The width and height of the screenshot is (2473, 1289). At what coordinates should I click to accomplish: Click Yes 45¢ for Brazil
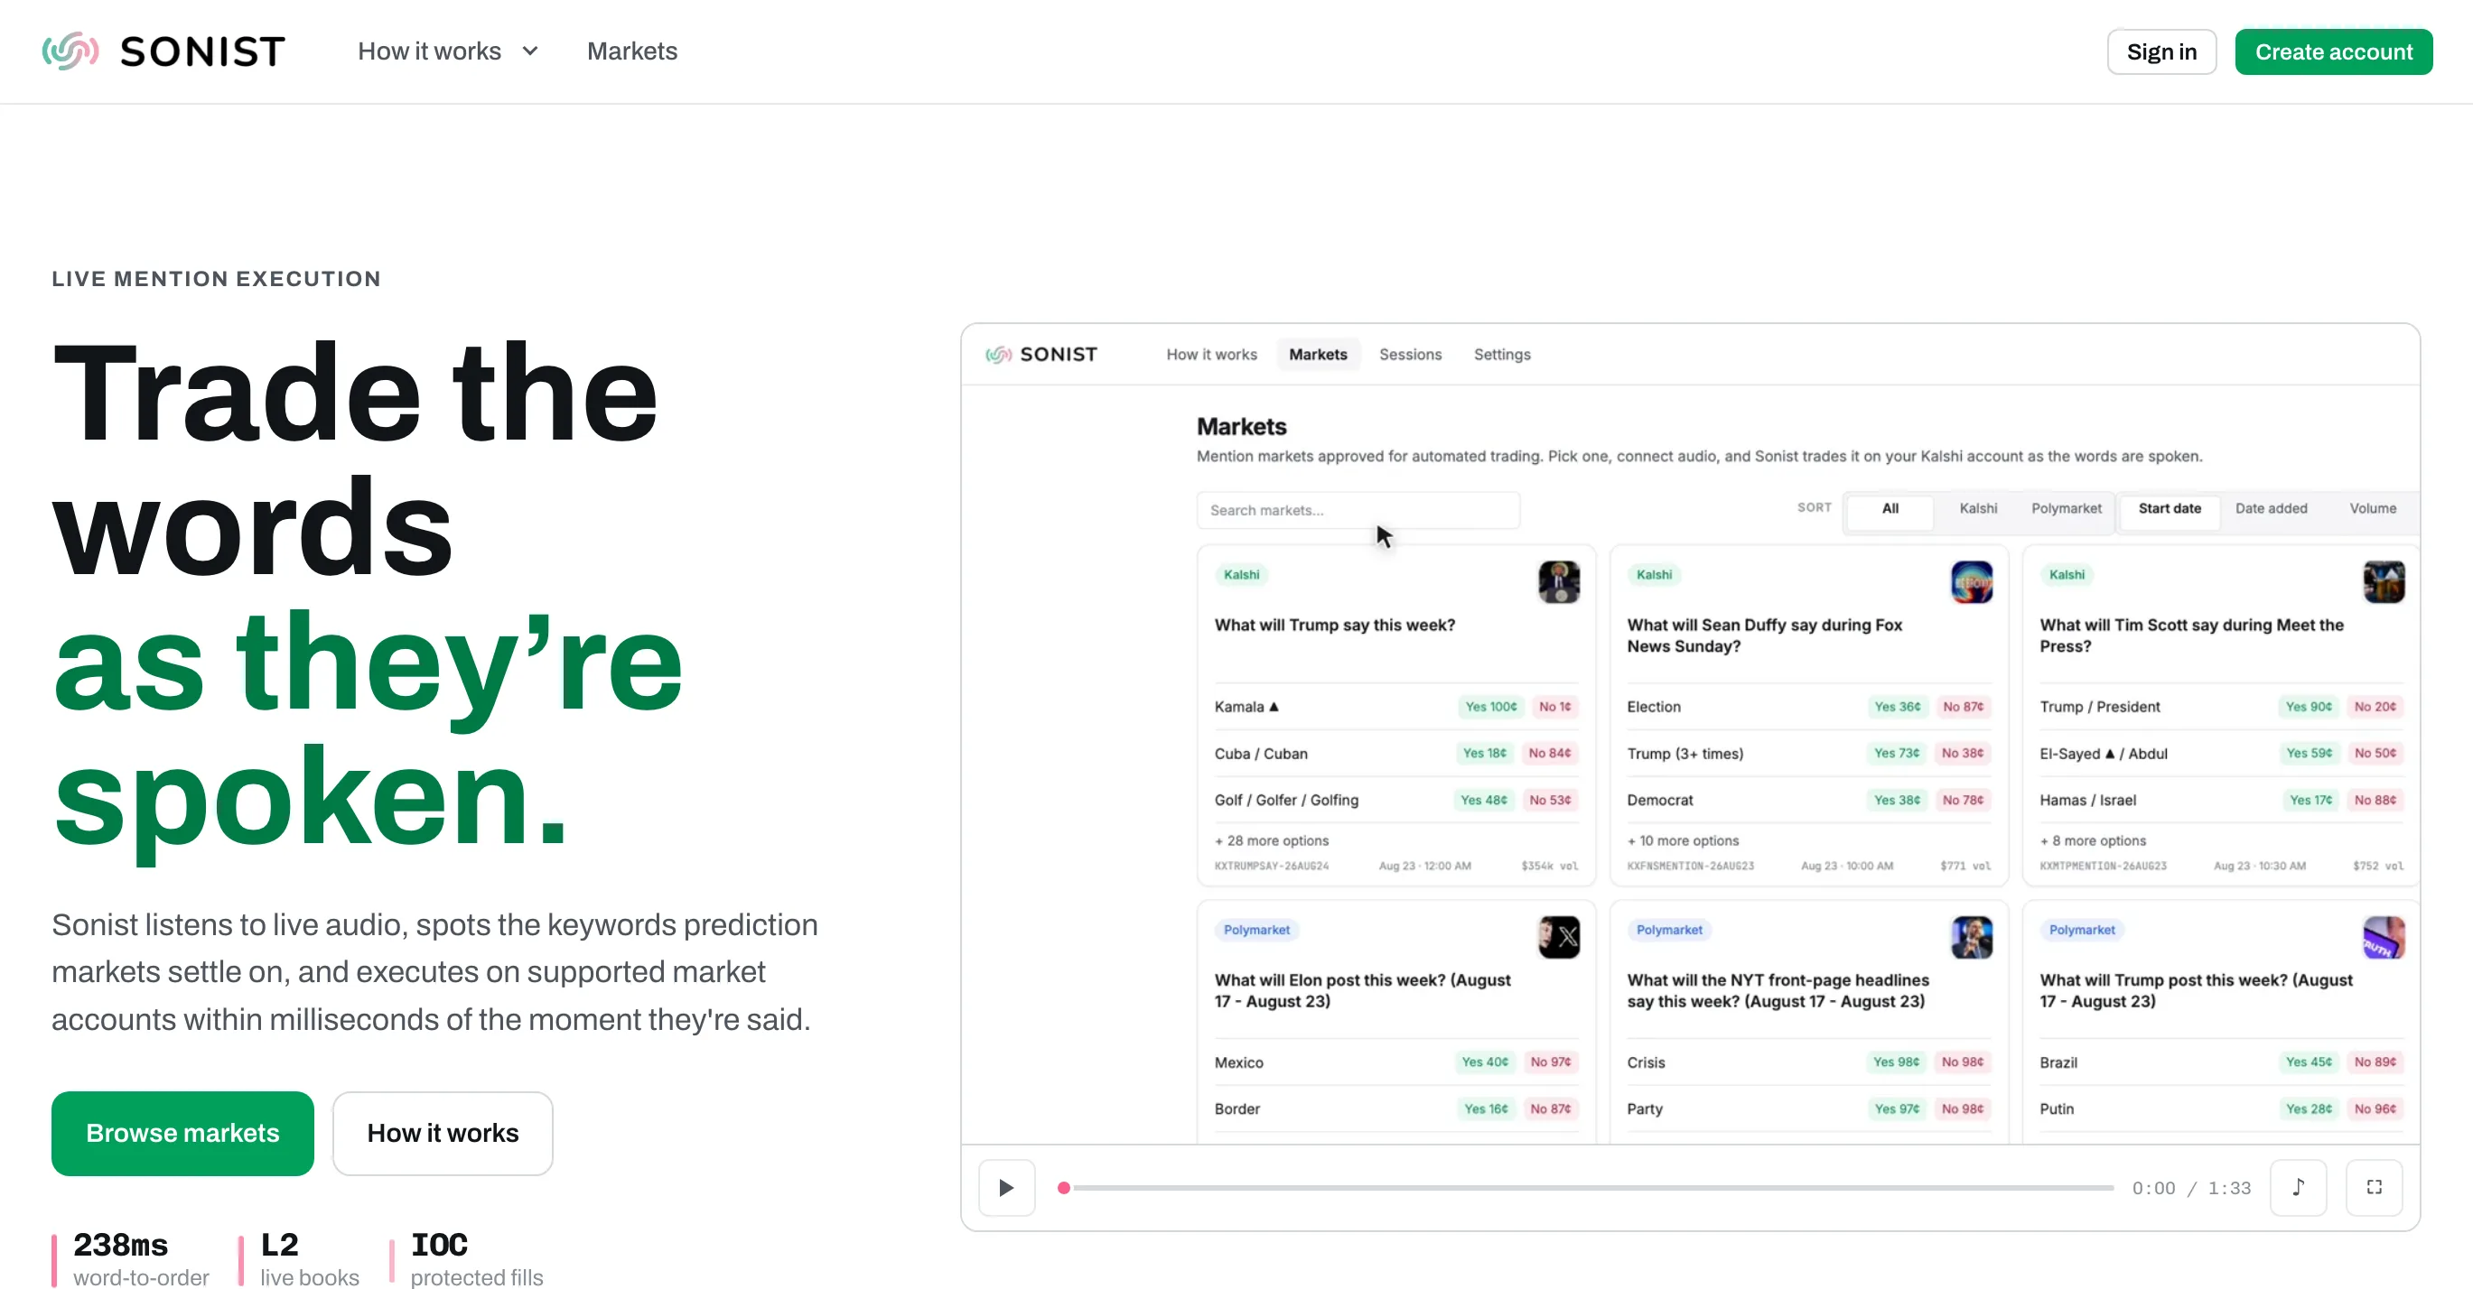click(2308, 1062)
